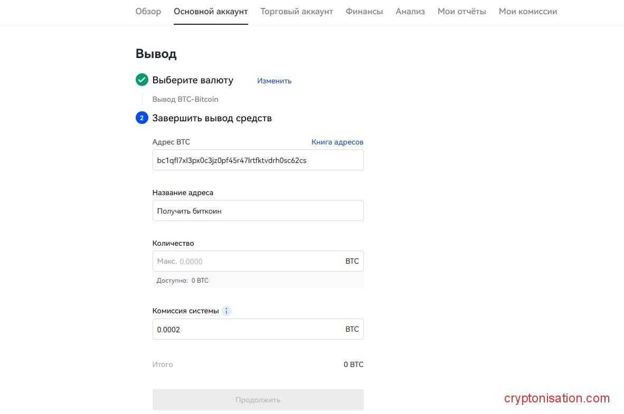The height and width of the screenshot is (414, 624).
Task: Click the Вывод BTC-Bitcoin currency label
Action: (185, 99)
